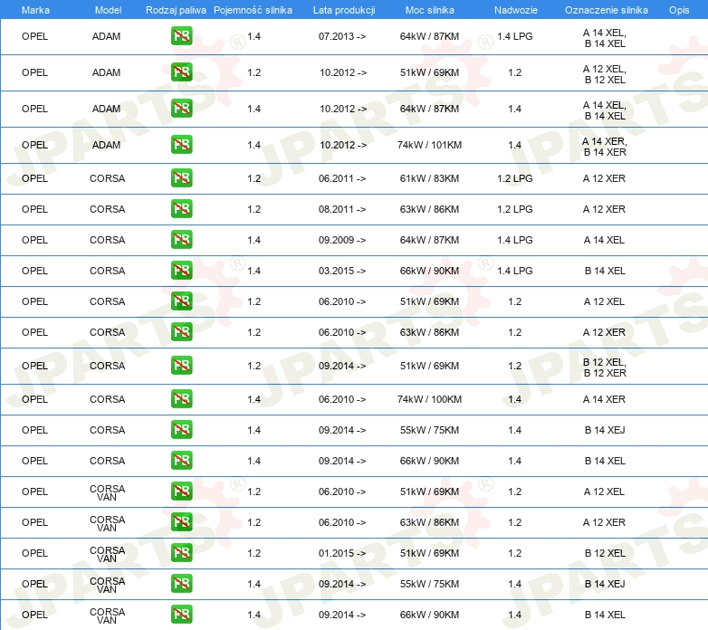Click the fuel icon in the CORSA 09.2009 row

181,239
